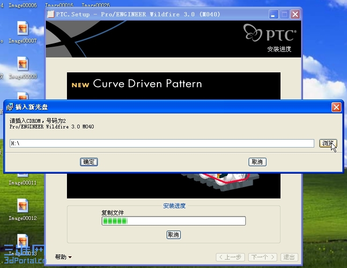This screenshot has height=268, width=347.
Task: Select the Image00006 desktop label
Action: 22,5
